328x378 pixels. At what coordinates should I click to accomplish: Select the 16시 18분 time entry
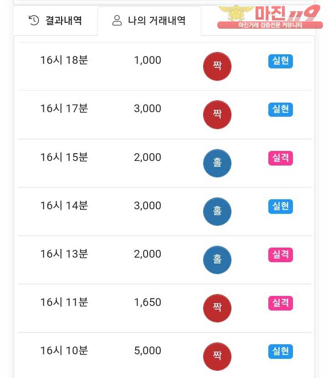[x=64, y=60]
